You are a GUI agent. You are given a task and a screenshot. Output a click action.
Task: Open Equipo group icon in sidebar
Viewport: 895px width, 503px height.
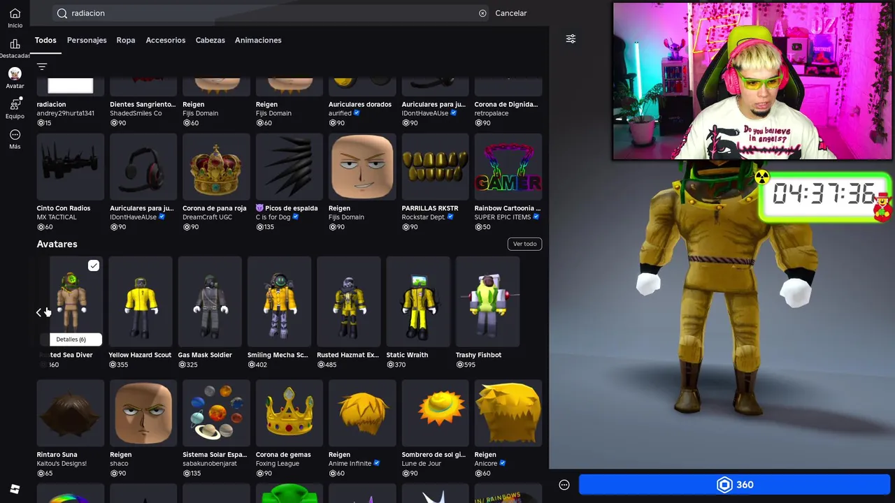[x=15, y=108]
